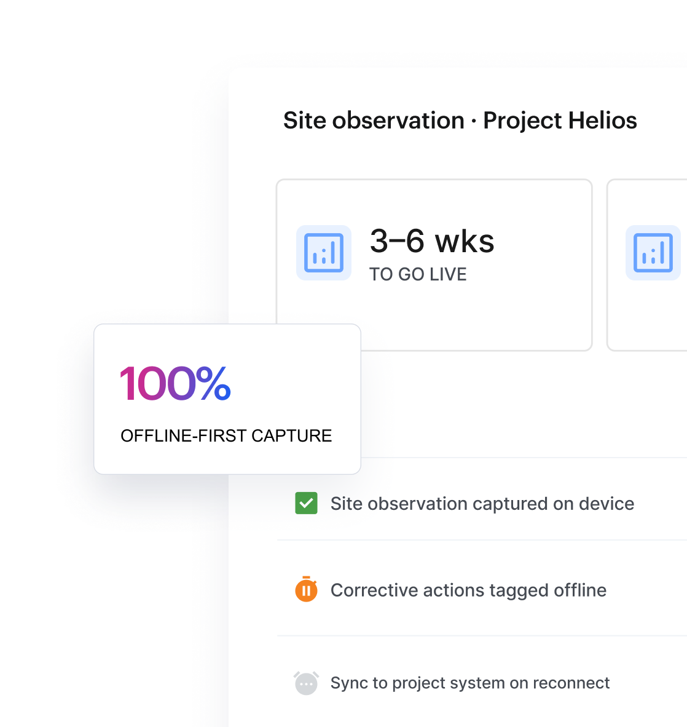Viewport: 687px width, 727px height.
Task: Click the chart icon in the second stat card
Action: [x=653, y=253]
